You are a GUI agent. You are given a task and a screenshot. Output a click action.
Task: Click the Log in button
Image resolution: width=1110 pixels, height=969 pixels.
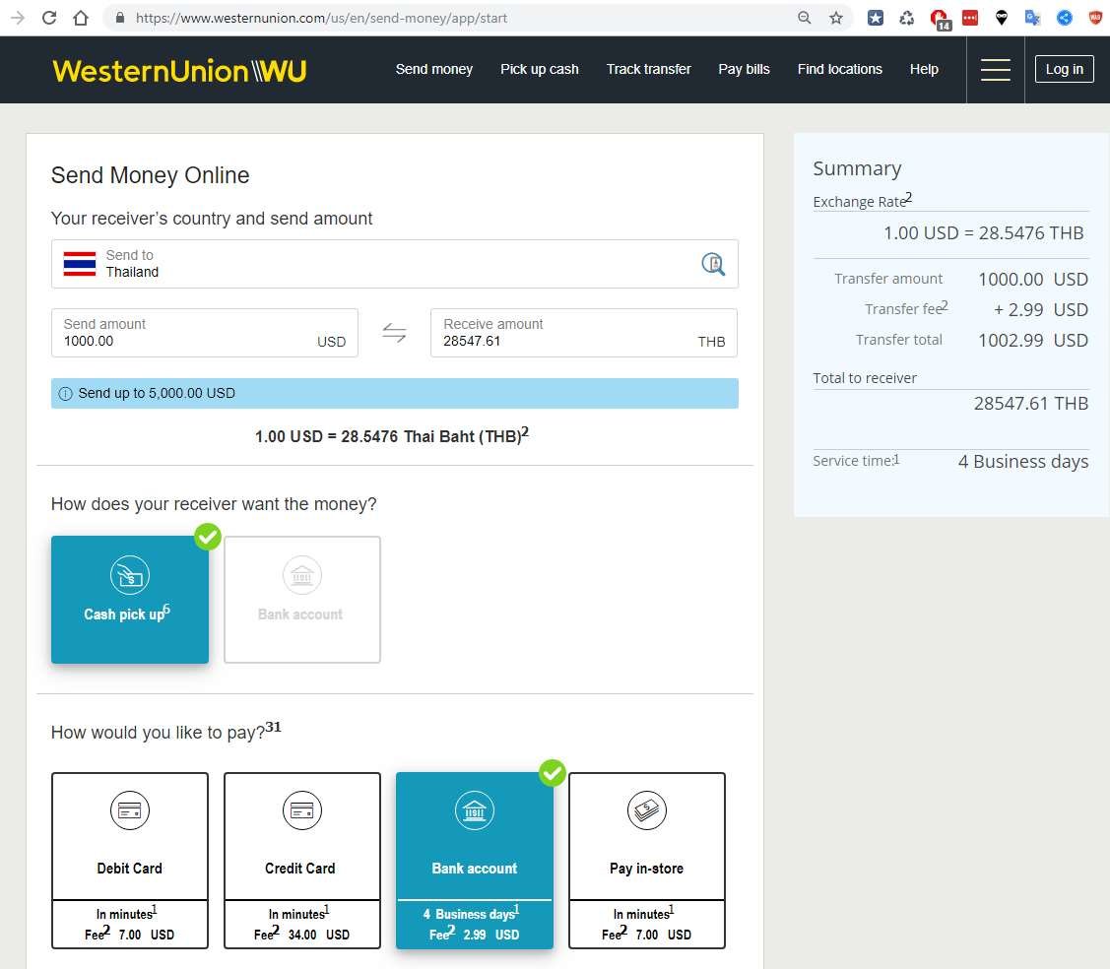click(x=1064, y=69)
